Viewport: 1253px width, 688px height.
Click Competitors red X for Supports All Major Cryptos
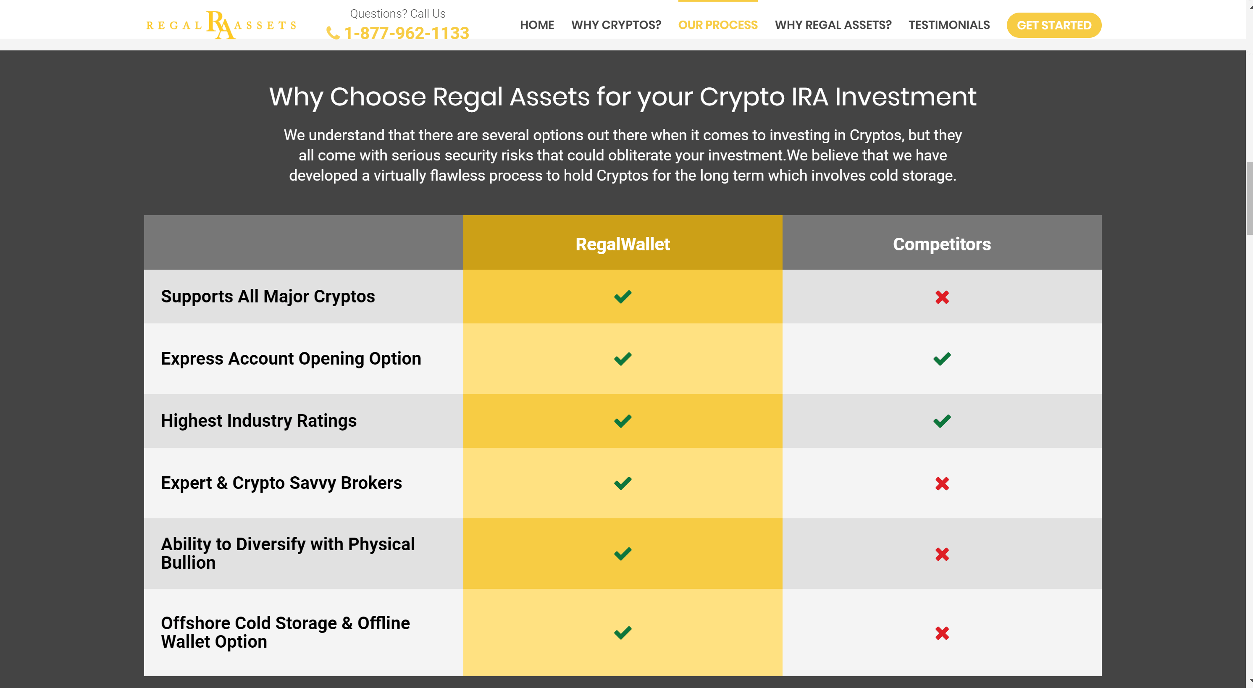pyautogui.click(x=942, y=297)
